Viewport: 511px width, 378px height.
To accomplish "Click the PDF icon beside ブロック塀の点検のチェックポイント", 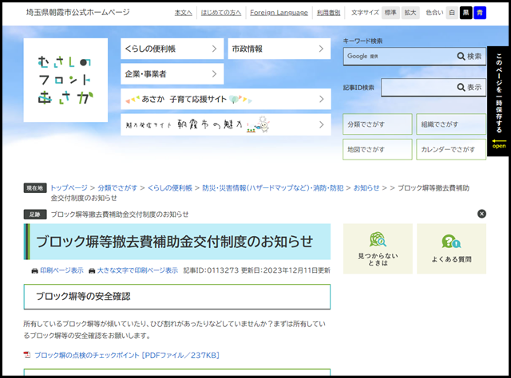I will [27, 355].
